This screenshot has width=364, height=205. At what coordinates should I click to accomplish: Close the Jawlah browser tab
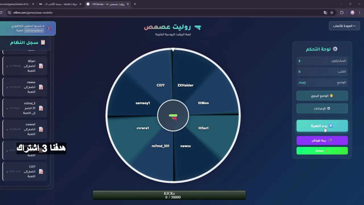(80, 4)
